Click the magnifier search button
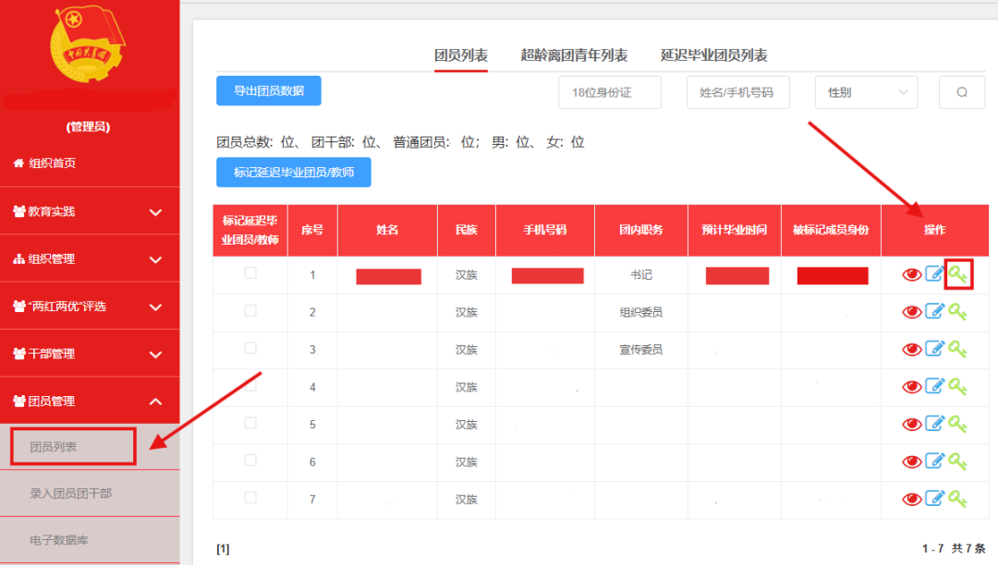Screen dimensions: 998x565 [962, 92]
